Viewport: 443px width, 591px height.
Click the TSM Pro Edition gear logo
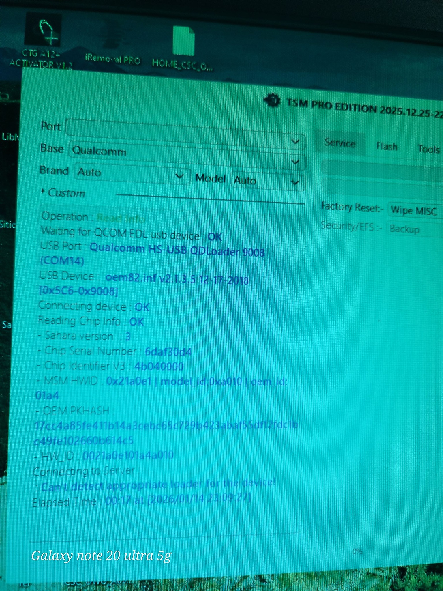tap(272, 101)
